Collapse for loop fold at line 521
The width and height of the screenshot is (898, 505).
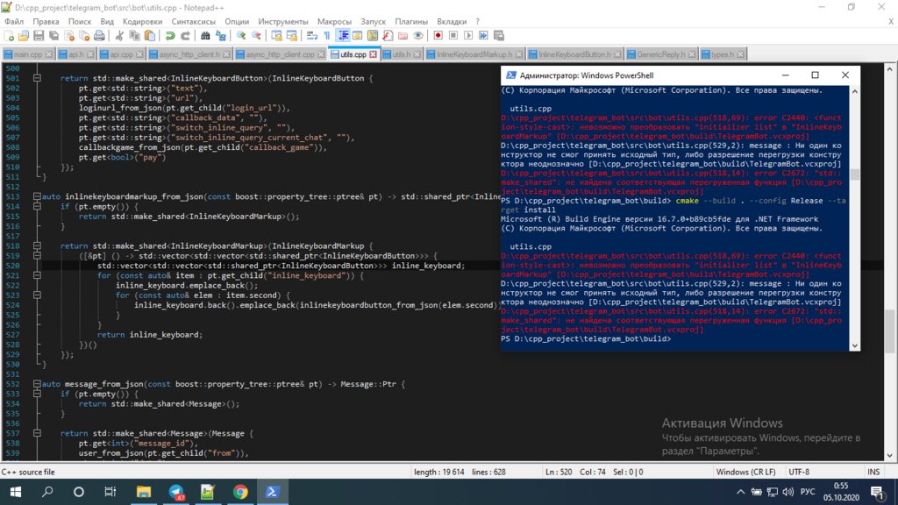pyautogui.click(x=37, y=275)
